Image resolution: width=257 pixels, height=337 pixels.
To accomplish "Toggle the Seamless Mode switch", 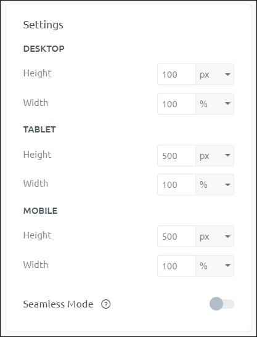I will [222, 304].
